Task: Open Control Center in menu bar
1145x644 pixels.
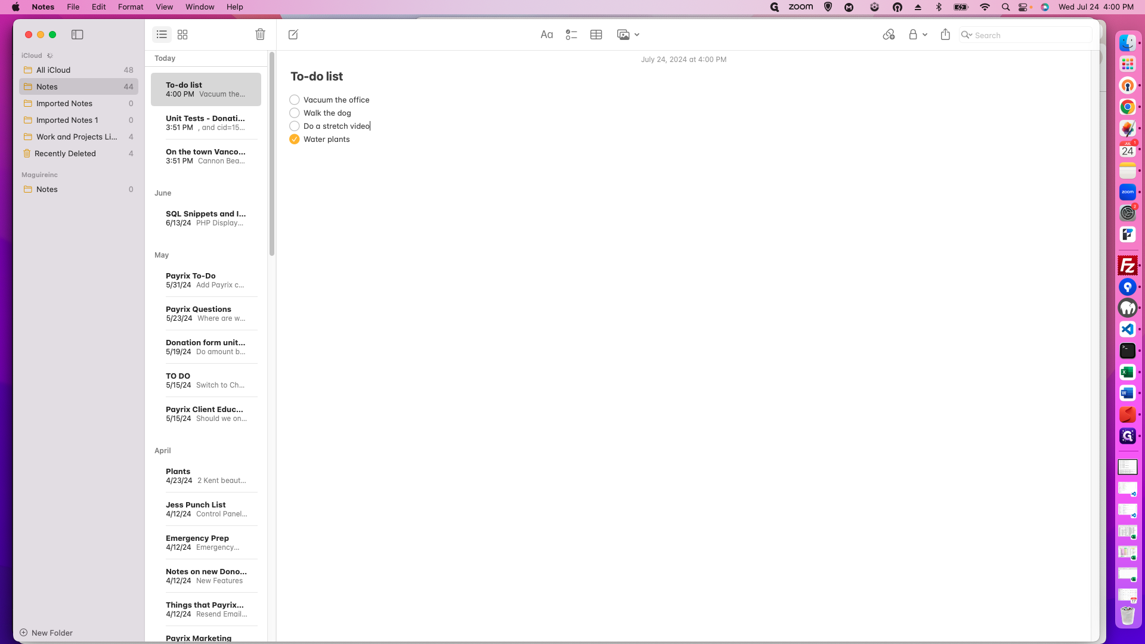Action: (x=1023, y=7)
